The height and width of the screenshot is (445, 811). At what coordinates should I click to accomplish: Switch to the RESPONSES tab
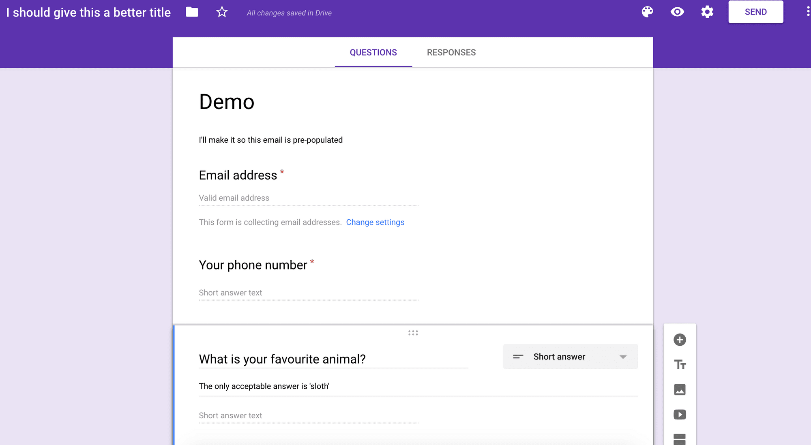(451, 52)
